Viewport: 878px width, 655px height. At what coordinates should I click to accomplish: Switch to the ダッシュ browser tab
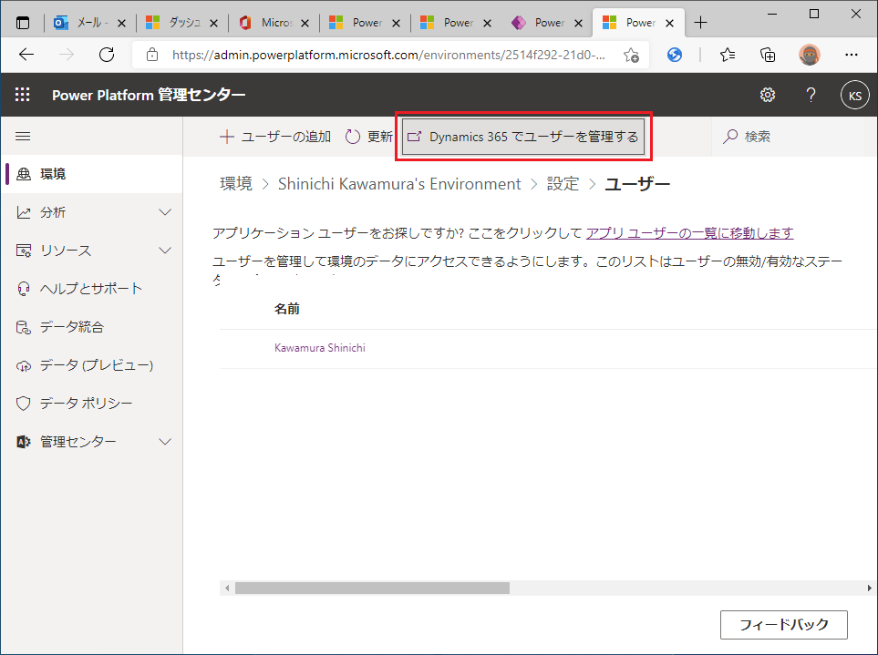click(181, 23)
